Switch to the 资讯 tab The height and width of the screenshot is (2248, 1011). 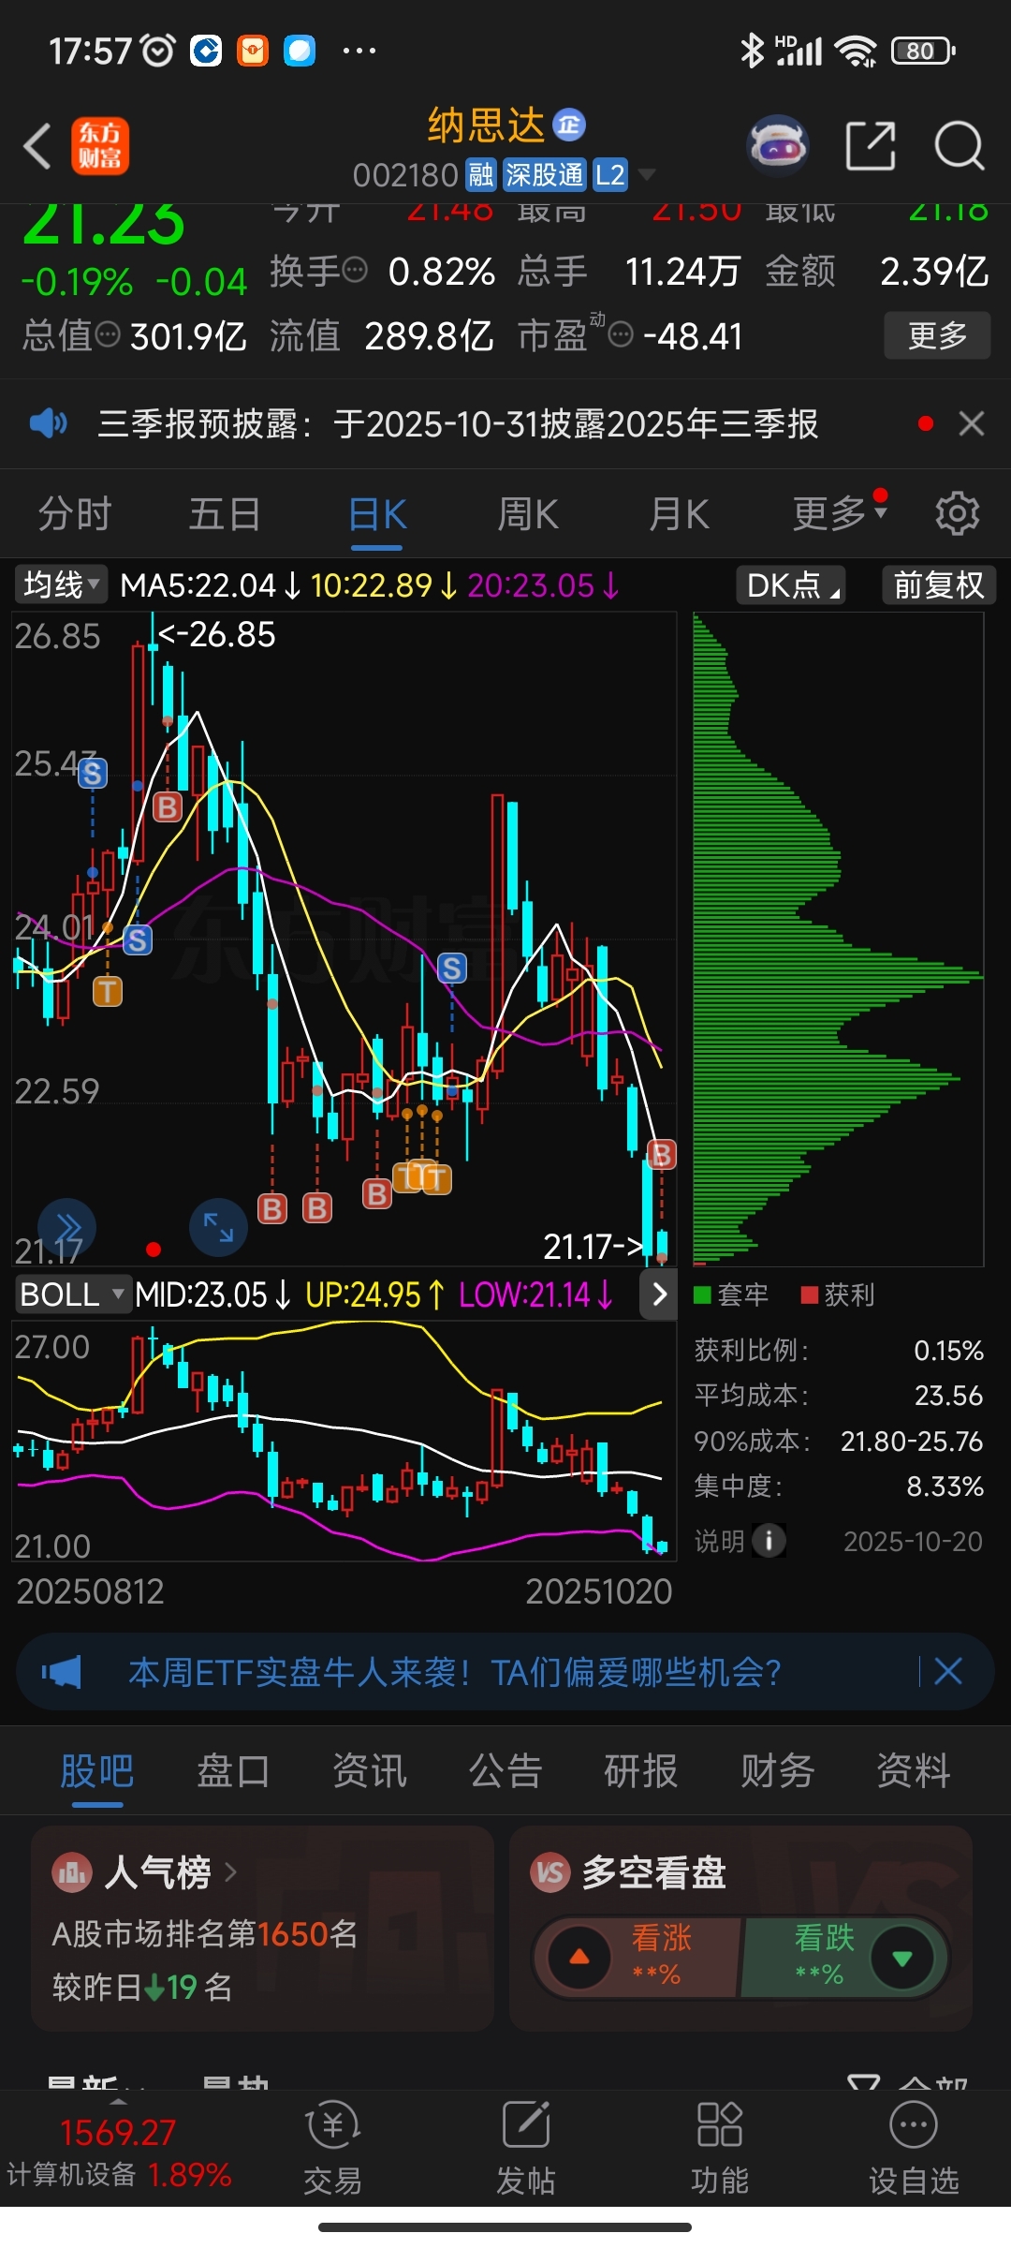coord(370,1772)
